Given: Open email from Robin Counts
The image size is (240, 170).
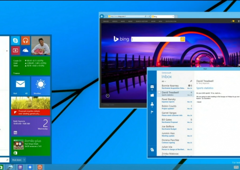Looking at the screenshot, I should [x=175, y=107].
